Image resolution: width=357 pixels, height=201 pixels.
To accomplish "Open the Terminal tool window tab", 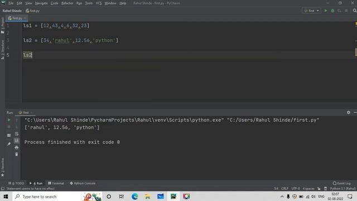I will 56,183.
